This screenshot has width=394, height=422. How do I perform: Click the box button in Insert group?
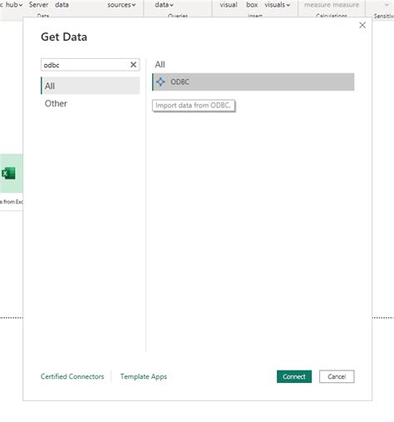252,5
